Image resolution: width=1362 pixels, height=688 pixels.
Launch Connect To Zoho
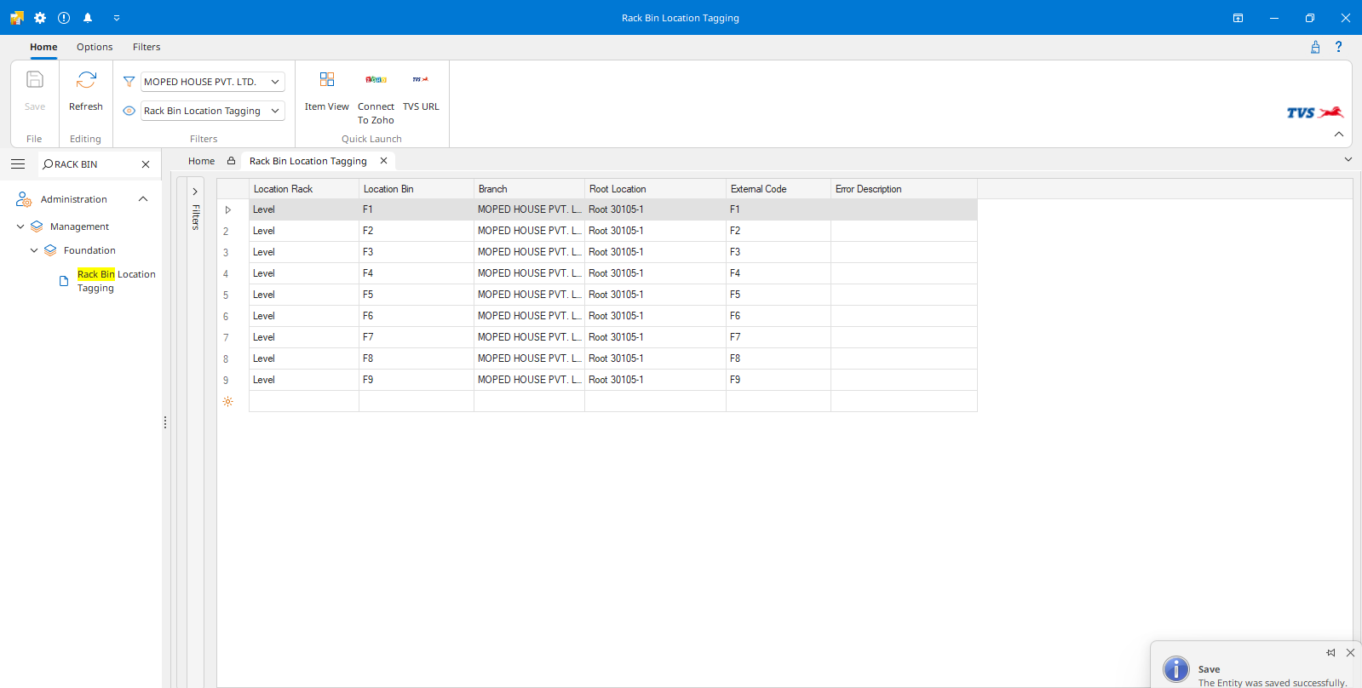coord(376,80)
